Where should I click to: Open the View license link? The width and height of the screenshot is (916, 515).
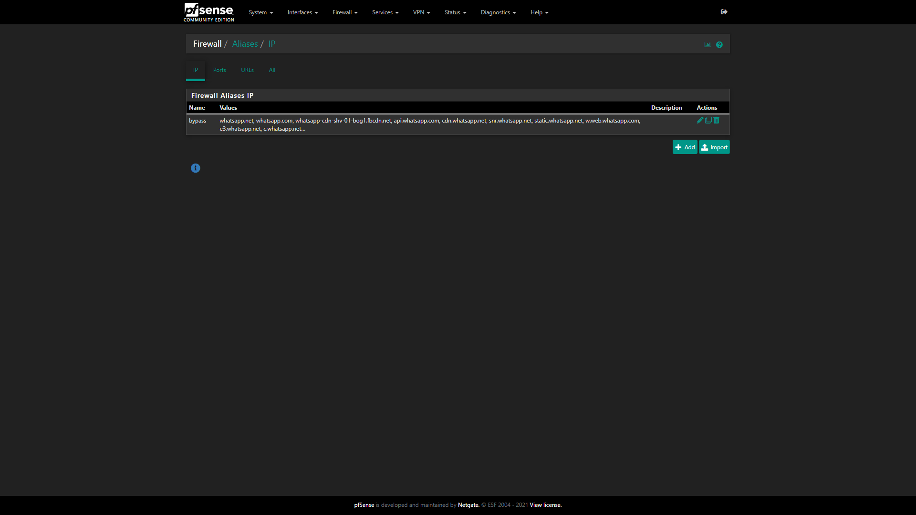[546, 505]
